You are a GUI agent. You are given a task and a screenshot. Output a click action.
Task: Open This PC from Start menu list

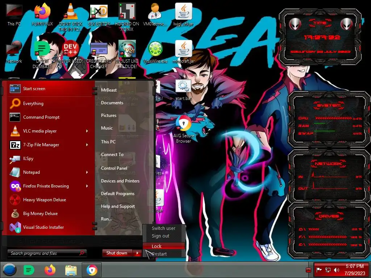(x=108, y=142)
